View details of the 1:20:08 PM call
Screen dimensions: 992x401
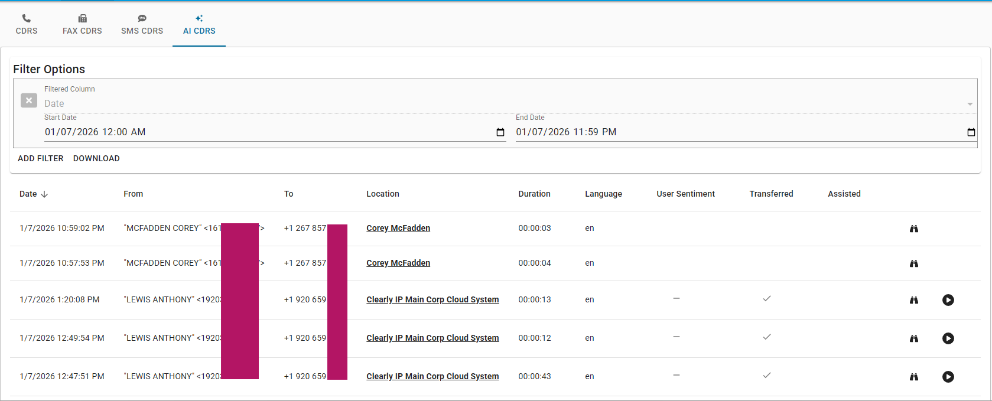[913, 300]
